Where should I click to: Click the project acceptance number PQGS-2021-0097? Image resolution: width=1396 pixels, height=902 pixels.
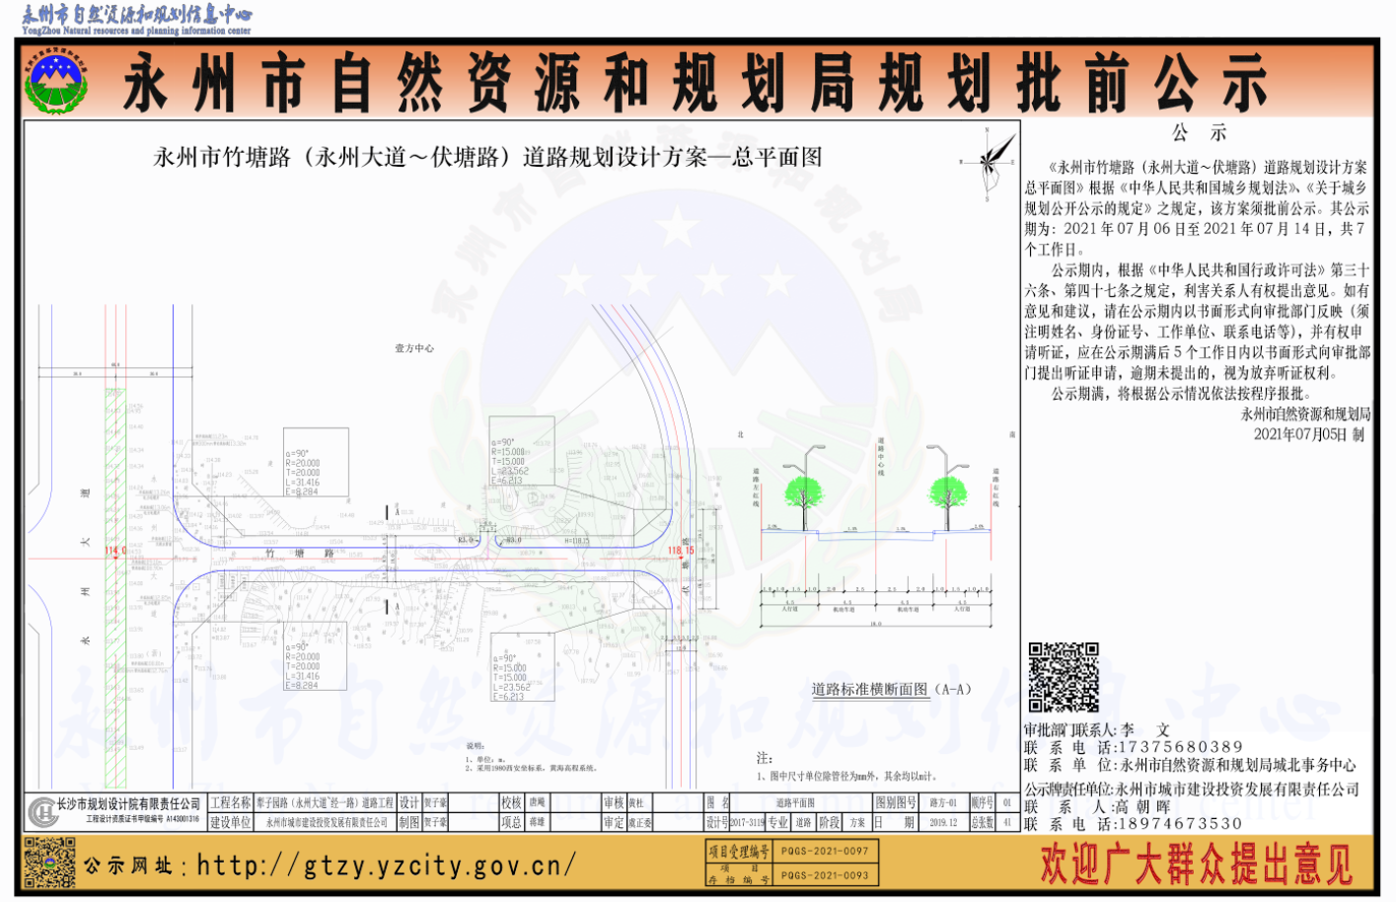pos(825,851)
